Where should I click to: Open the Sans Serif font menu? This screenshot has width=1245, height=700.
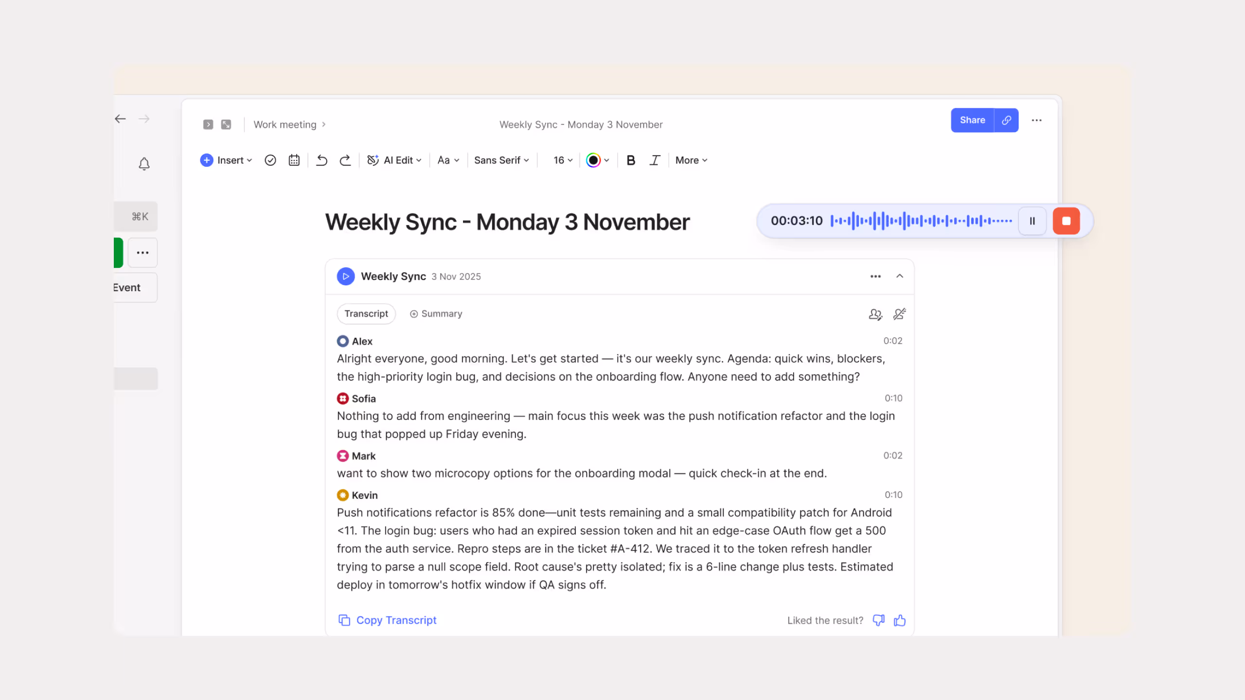point(501,160)
